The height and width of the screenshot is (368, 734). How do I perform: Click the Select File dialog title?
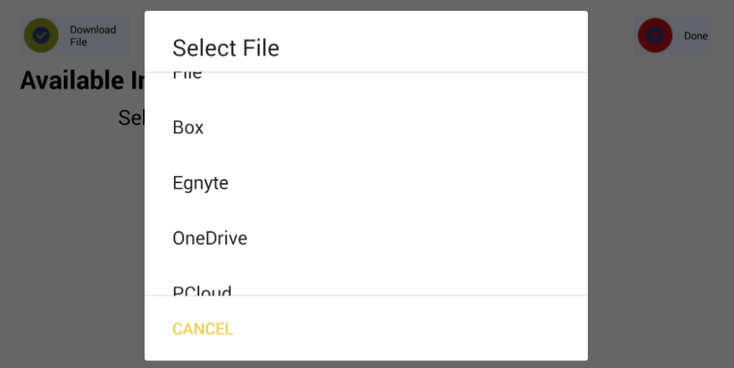click(x=226, y=47)
